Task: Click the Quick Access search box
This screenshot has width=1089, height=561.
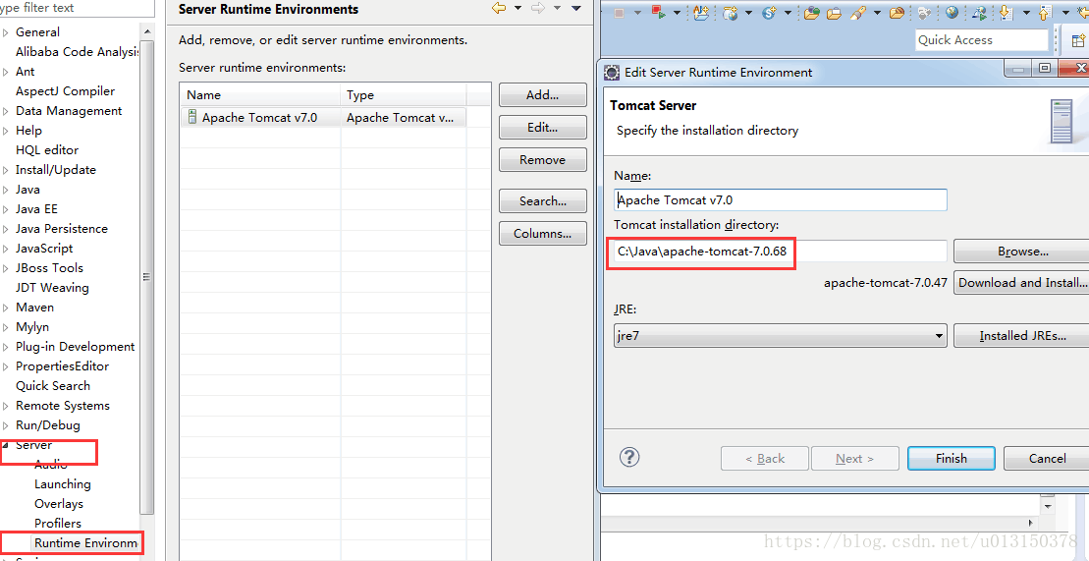Action: 981,40
